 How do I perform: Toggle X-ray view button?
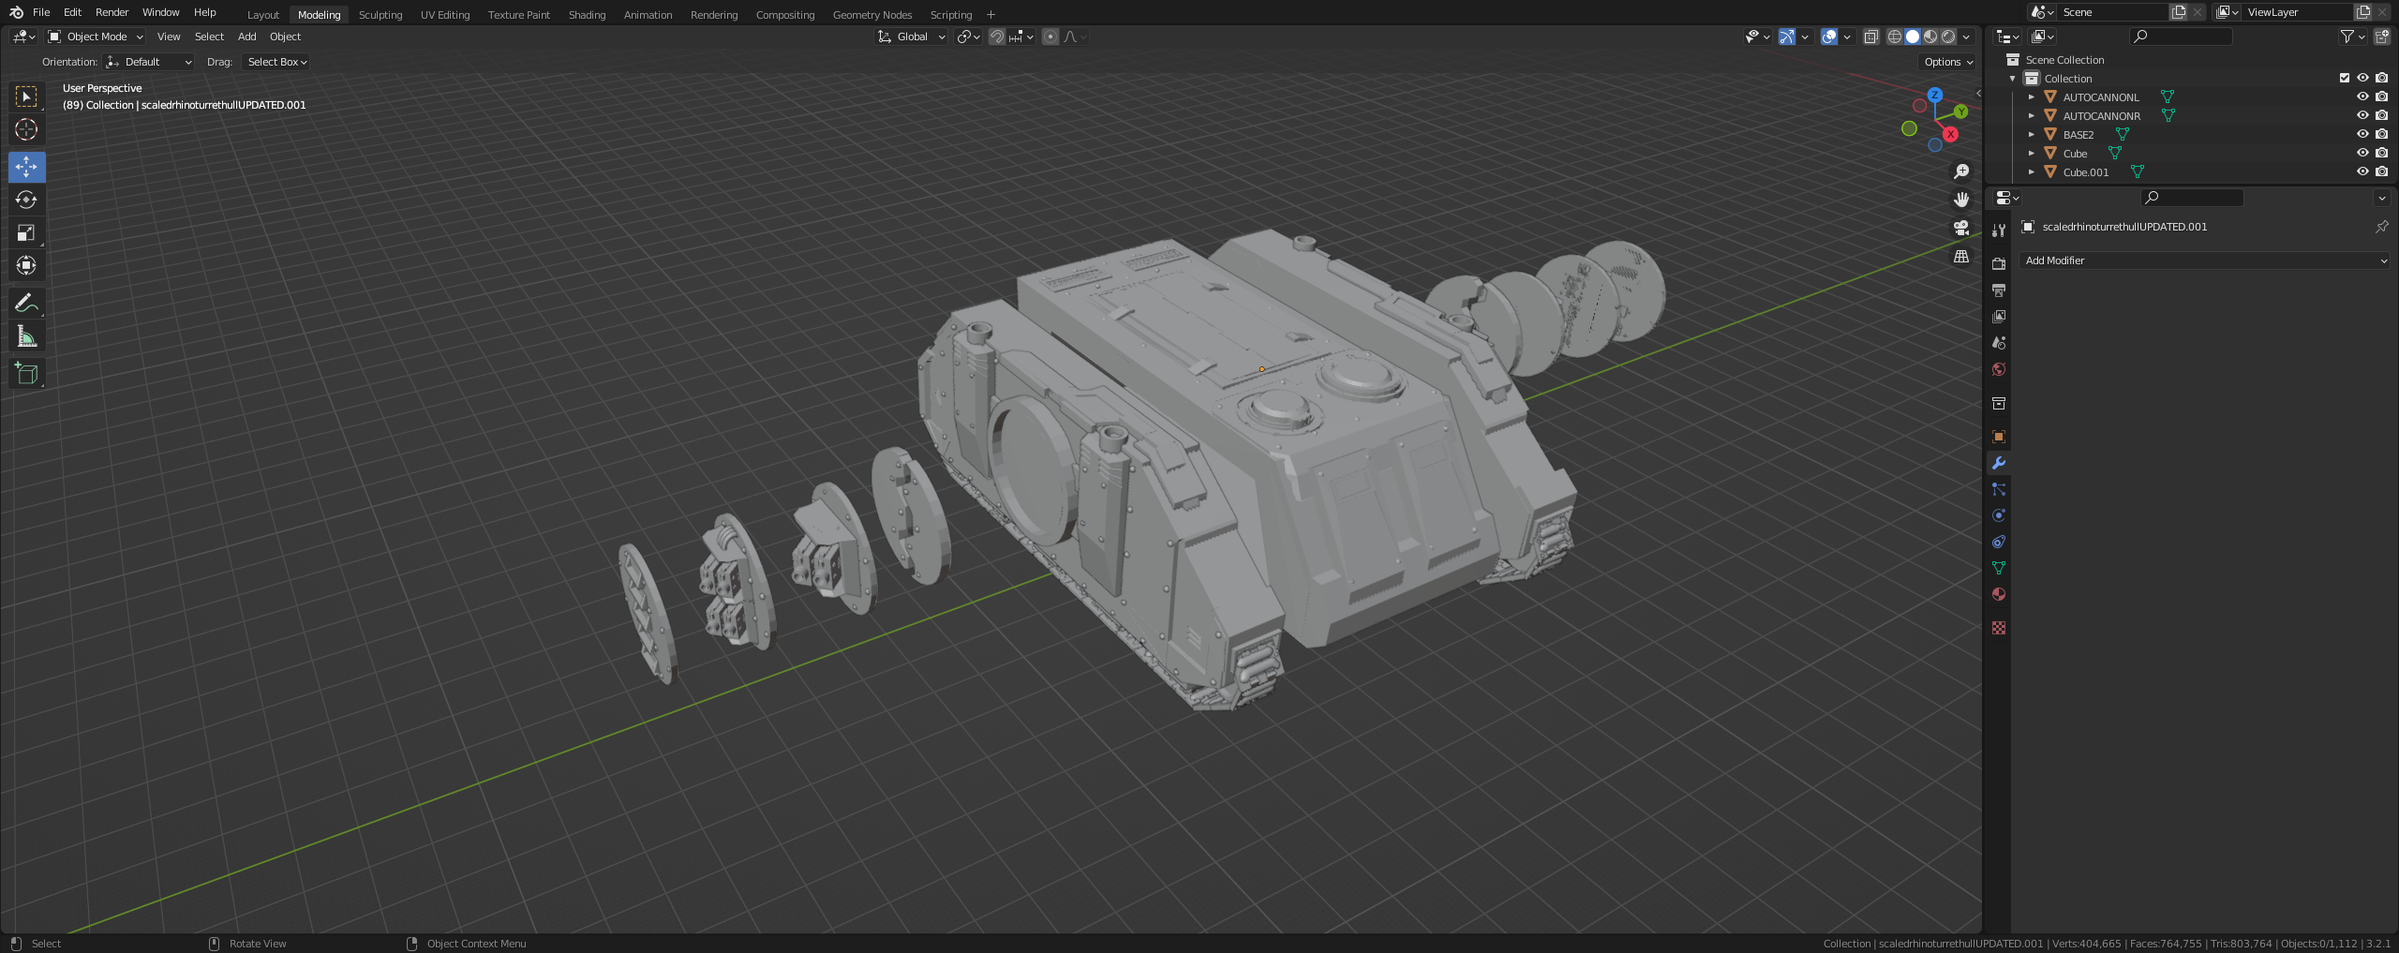[x=1870, y=37]
